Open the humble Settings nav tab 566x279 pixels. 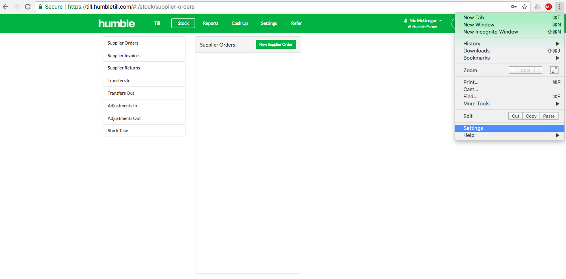pyautogui.click(x=269, y=23)
